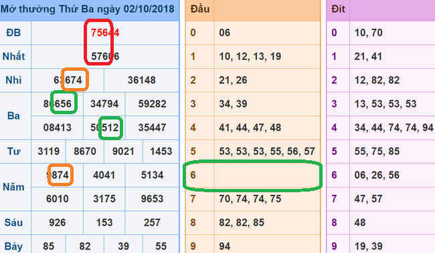The image size is (435, 253).
Task: Click the Năm prize number 9653
Action: 153,199
